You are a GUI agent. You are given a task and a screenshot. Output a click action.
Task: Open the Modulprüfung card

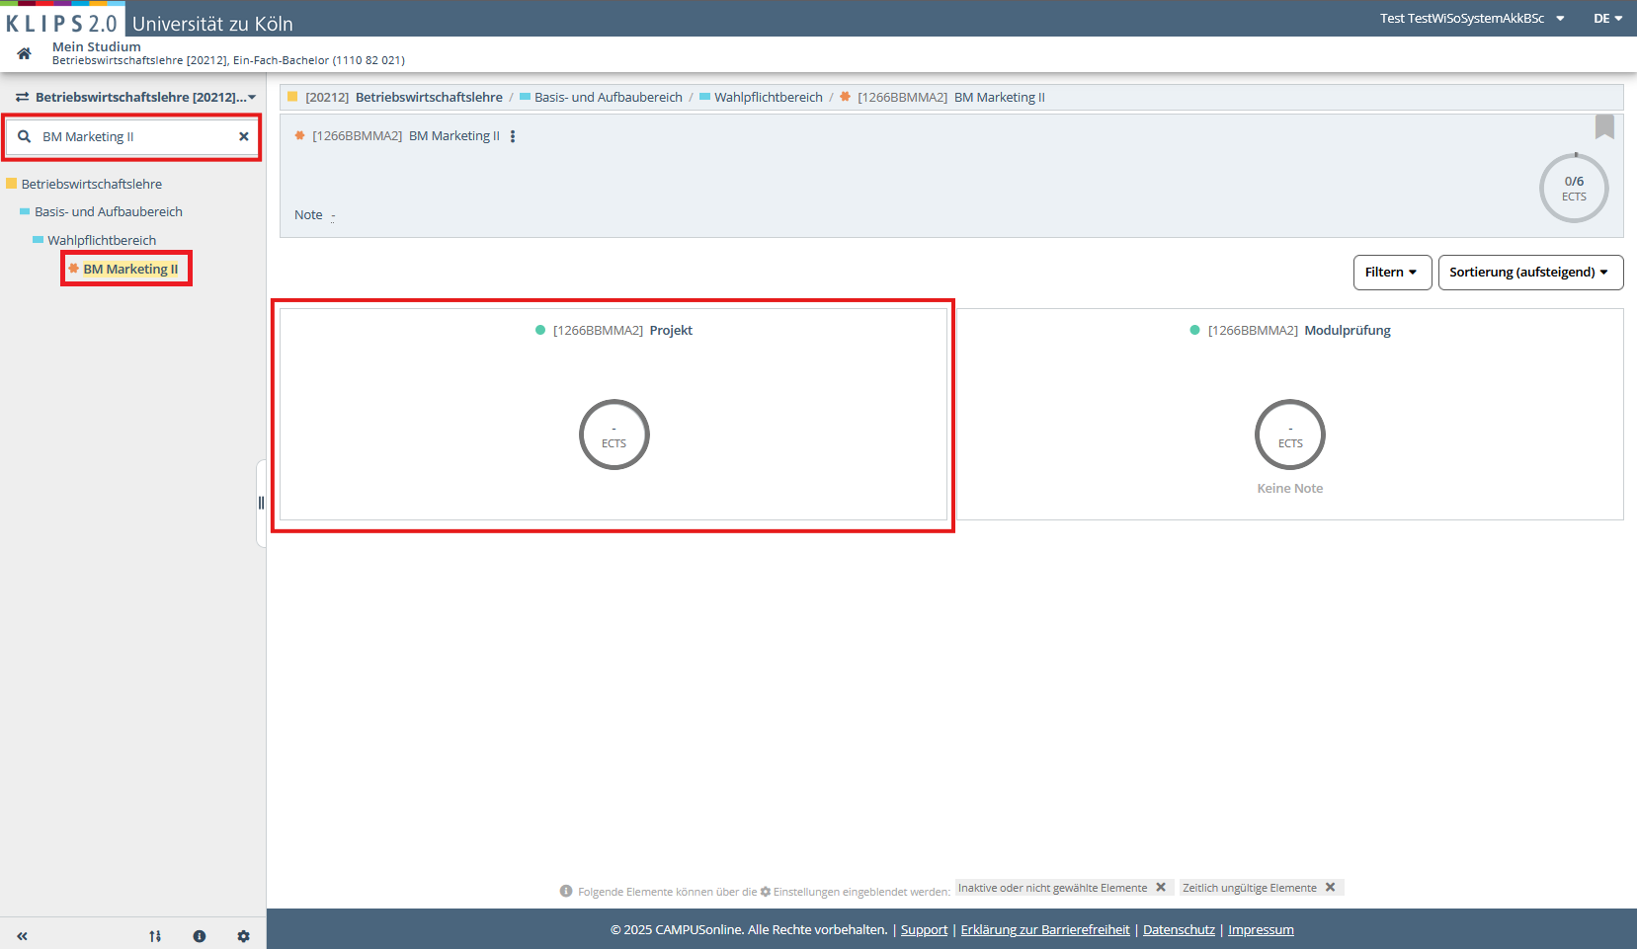pyautogui.click(x=1289, y=414)
